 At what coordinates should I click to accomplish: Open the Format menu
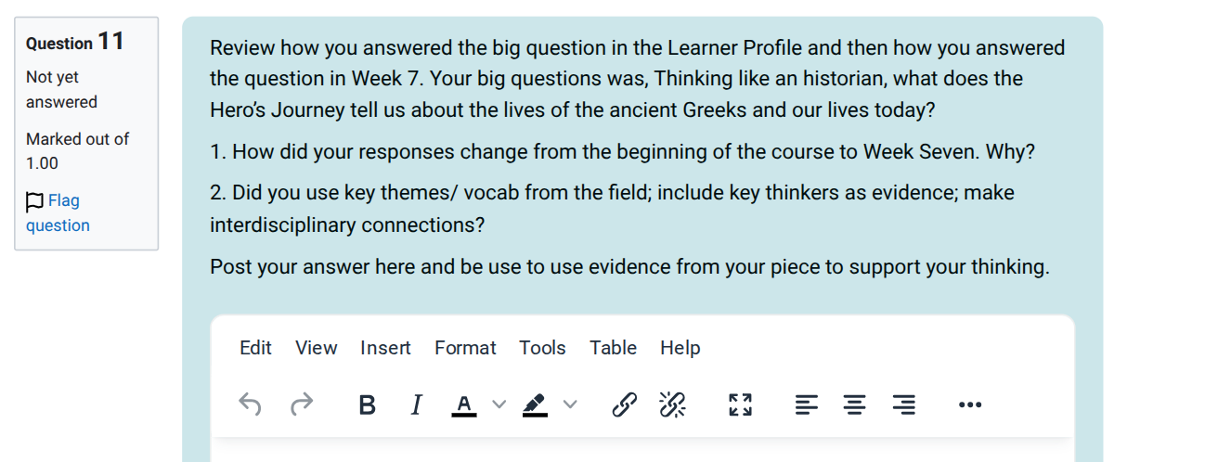(465, 348)
